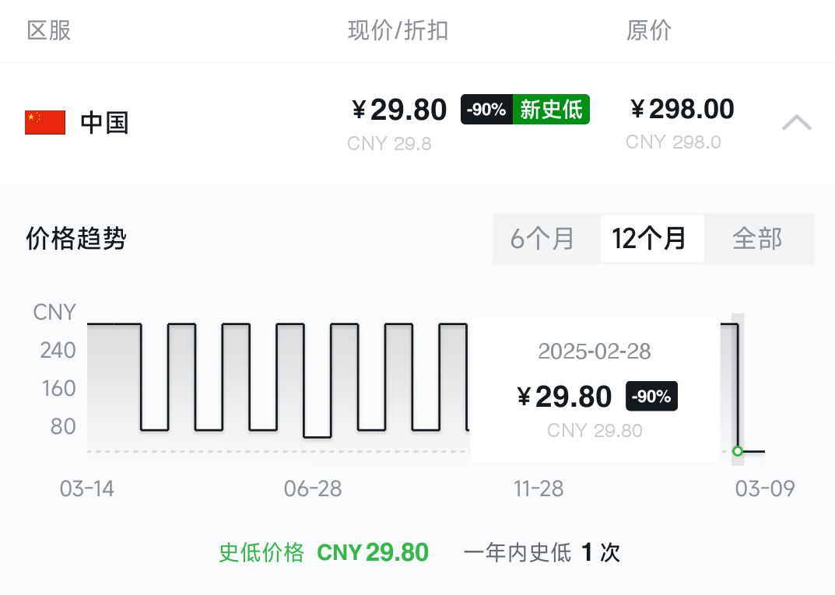Click the green 新史低 badge
This screenshot has width=835, height=595.
pyautogui.click(x=551, y=110)
